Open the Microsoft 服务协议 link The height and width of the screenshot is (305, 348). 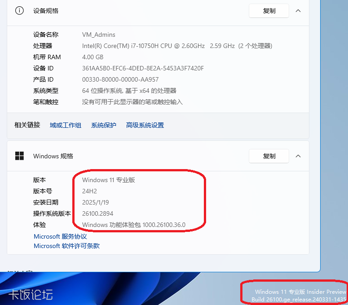coord(60,236)
